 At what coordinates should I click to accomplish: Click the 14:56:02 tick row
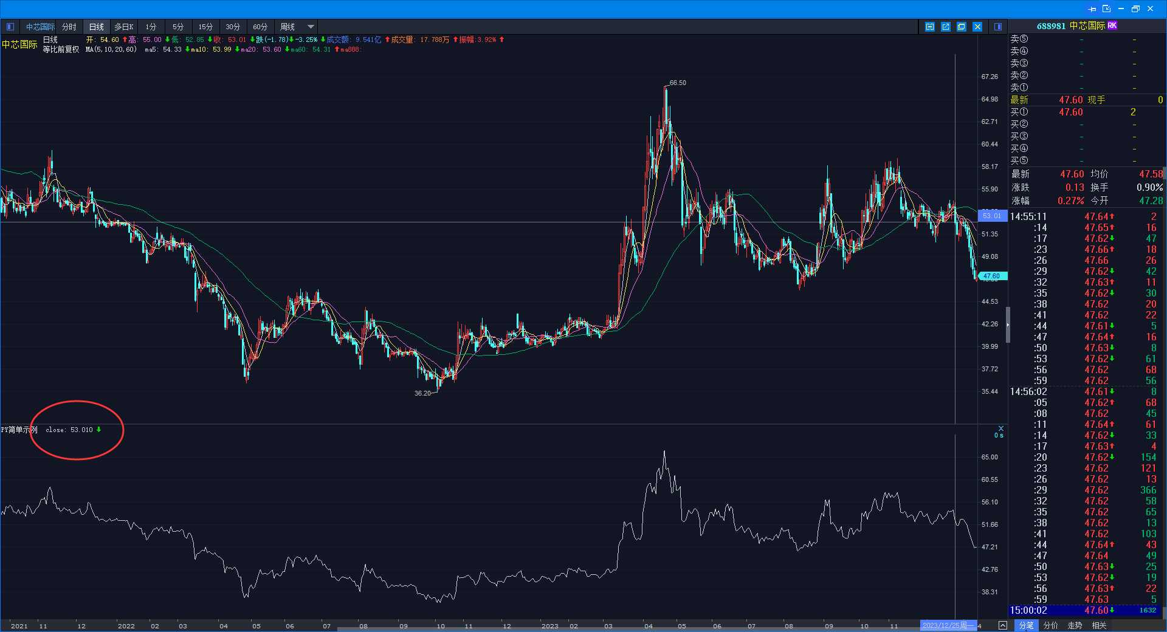(x=1087, y=391)
